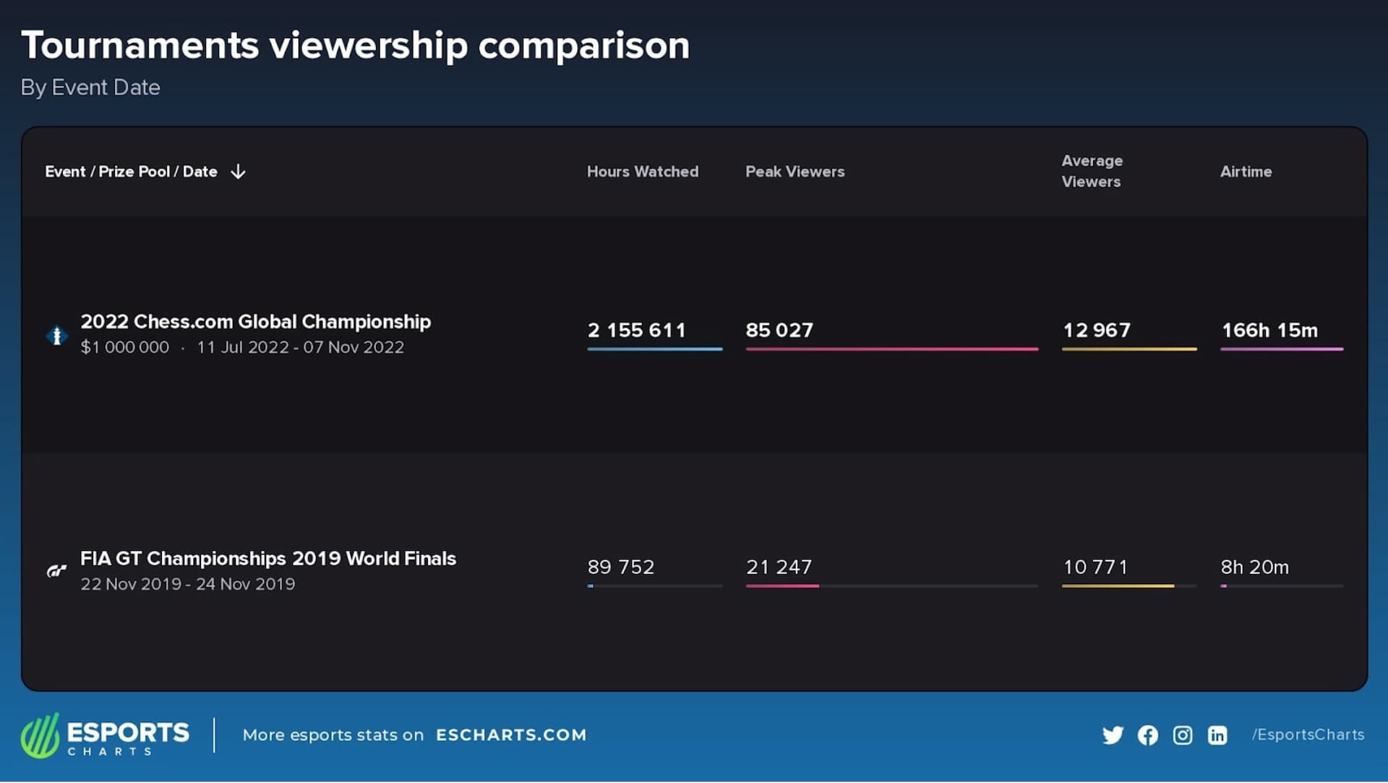1388x783 pixels.
Task: Select the 12 967 average viewers value
Action: coord(1096,330)
